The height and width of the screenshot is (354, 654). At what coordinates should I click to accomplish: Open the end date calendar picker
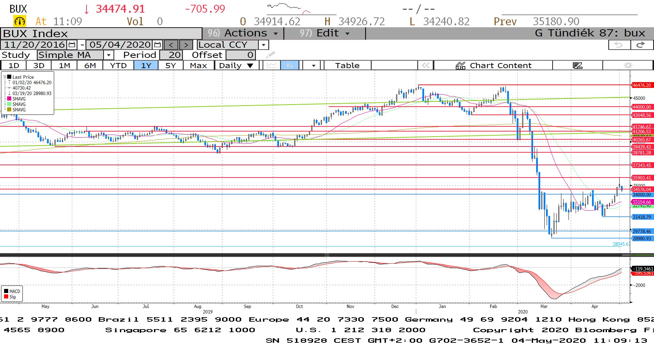(x=157, y=45)
